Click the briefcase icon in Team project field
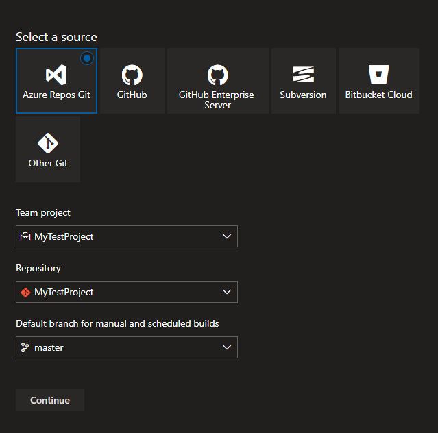 coord(25,236)
